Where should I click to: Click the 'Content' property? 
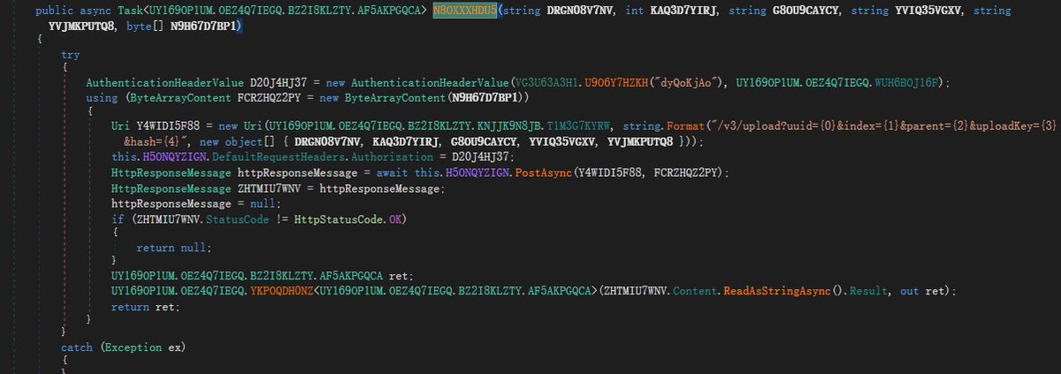coord(697,291)
